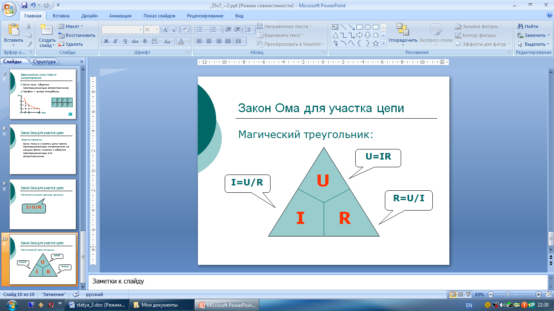Switch to the Структура outline tab

[44, 62]
